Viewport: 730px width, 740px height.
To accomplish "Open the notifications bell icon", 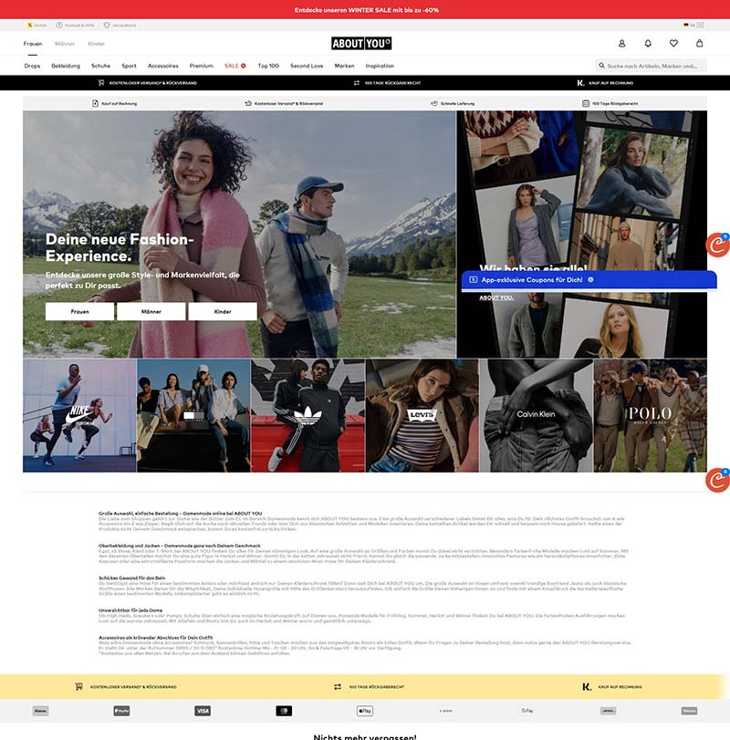I will tap(648, 44).
